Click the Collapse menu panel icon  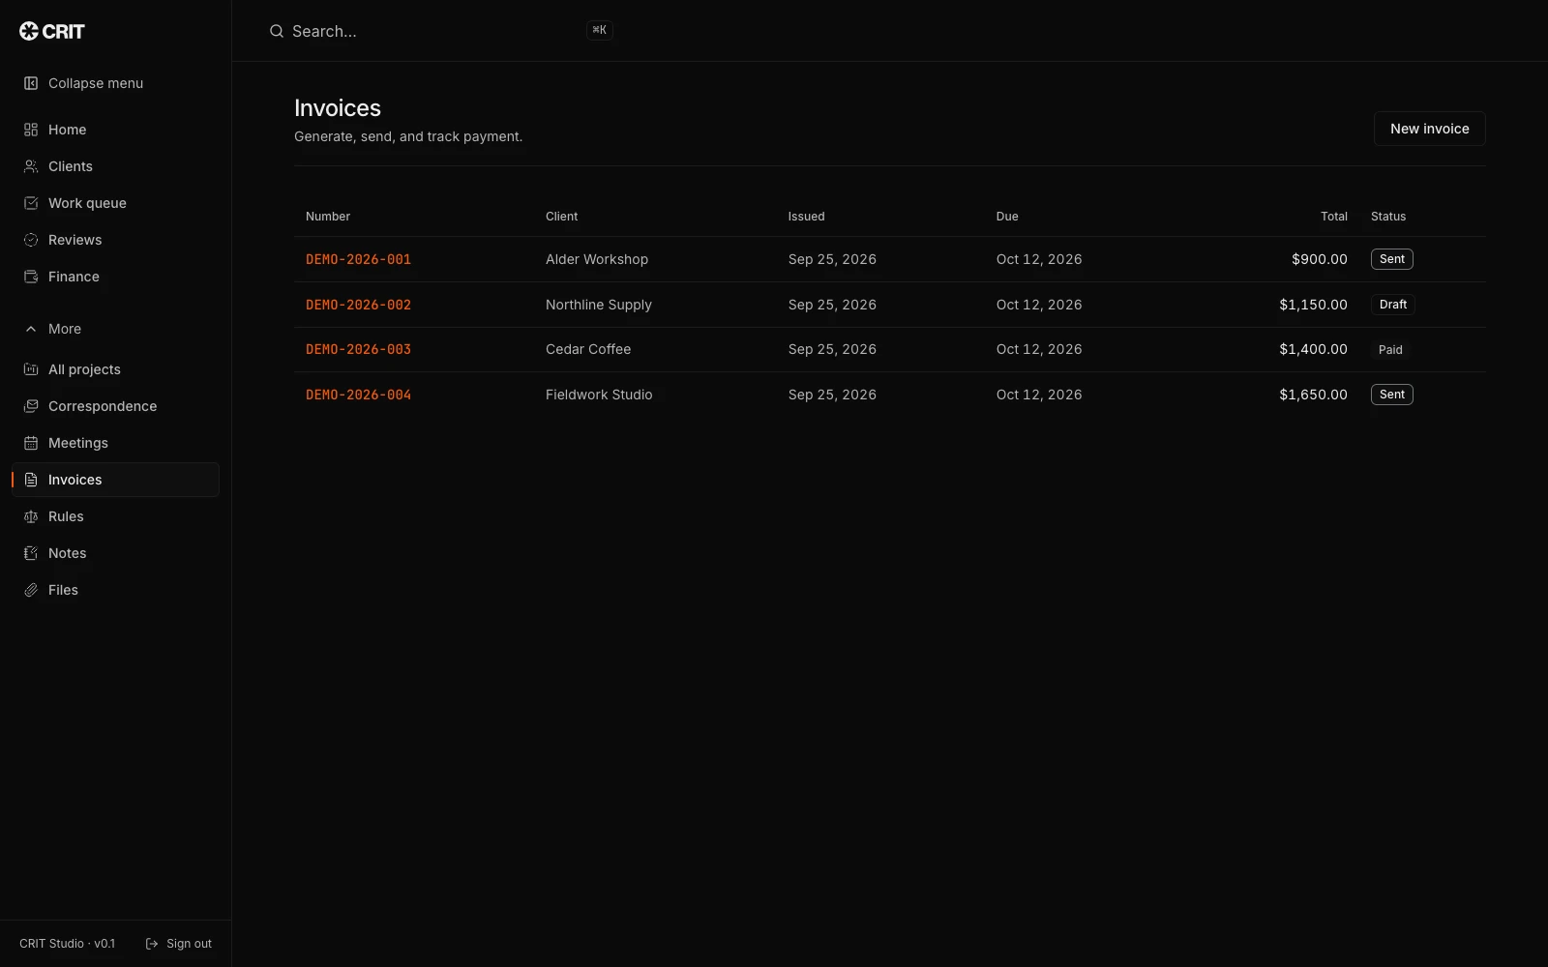pyautogui.click(x=31, y=83)
